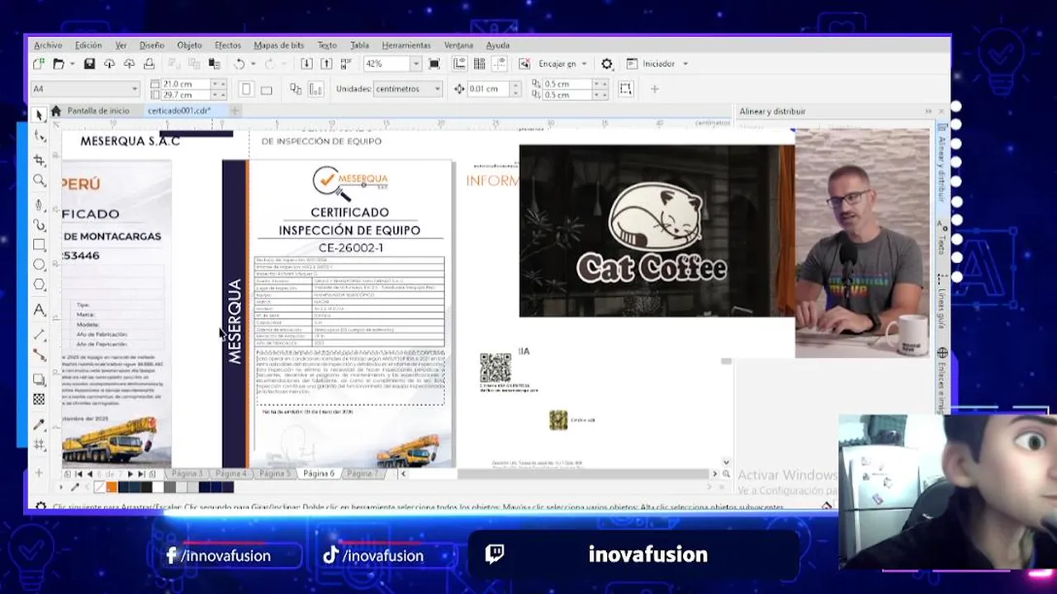This screenshot has width=1057, height=594.
Task: Click the nudge distance 0.01 cm field
Action: coord(489,89)
